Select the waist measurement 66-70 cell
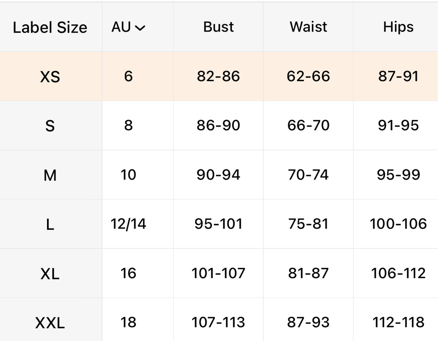Viewport: 438px width, 341px height. 308,126
